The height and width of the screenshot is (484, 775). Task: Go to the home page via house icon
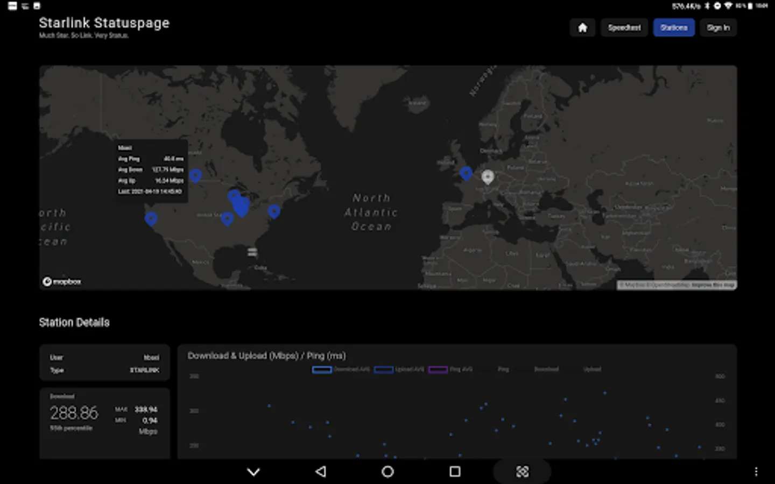[582, 28]
